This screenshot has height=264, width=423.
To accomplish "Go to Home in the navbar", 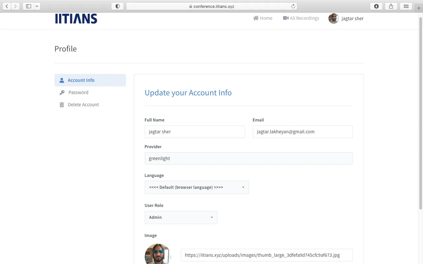I will pyautogui.click(x=263, y=18).
